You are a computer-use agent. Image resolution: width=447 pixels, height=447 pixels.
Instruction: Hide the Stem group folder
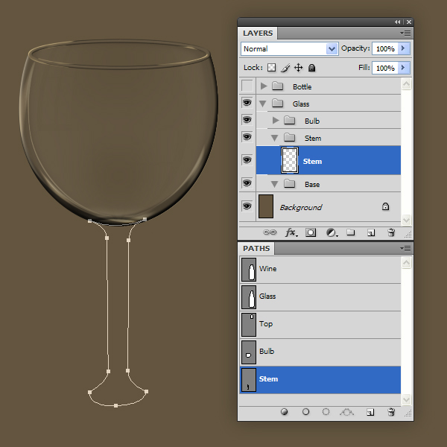tap(247, 137)
